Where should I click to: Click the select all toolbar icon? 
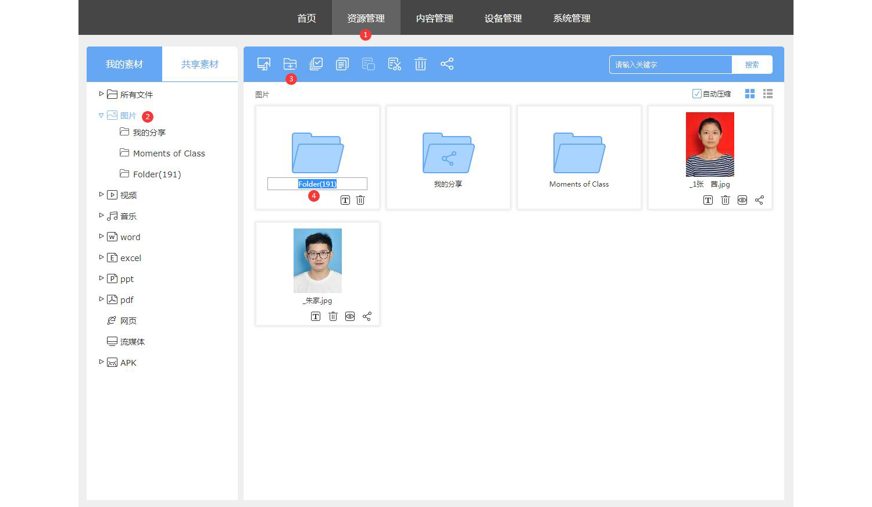point(316,64)
